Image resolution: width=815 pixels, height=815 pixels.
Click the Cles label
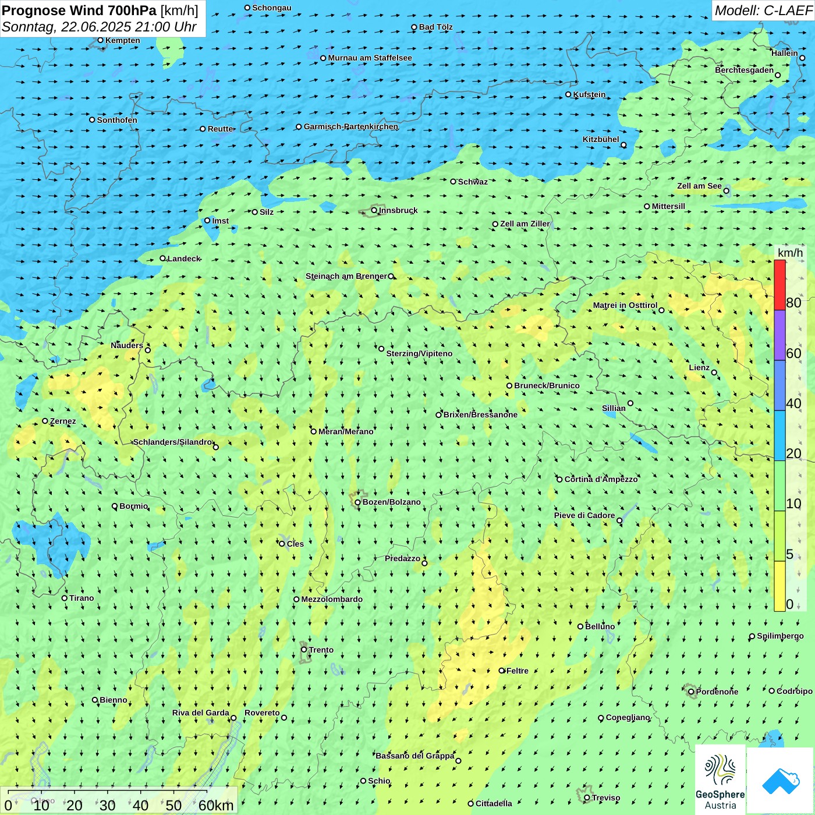(x=295, y=544)
